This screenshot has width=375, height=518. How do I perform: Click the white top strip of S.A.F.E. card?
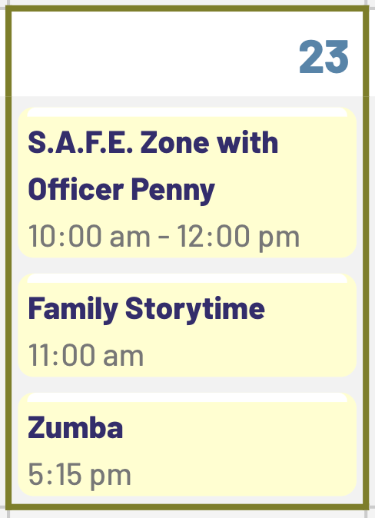[187, 113]
